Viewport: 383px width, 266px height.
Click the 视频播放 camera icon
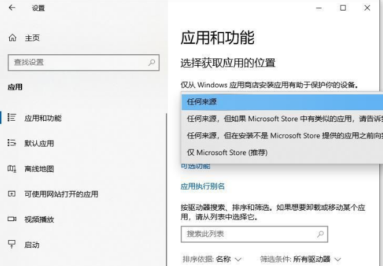click(12, 219)
